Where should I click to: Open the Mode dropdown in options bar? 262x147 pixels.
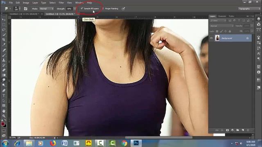46,9
